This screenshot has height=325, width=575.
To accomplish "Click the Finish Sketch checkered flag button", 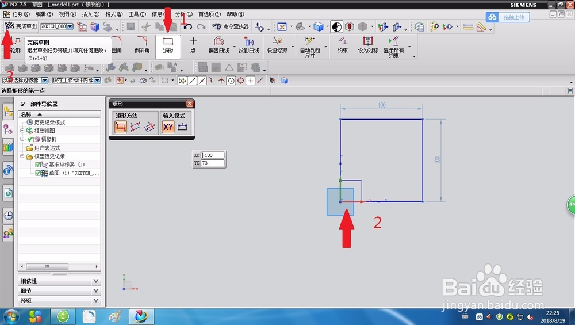I will click(20, 26).
